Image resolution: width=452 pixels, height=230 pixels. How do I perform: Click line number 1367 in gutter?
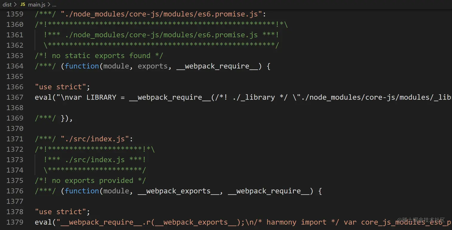(15, 97)
